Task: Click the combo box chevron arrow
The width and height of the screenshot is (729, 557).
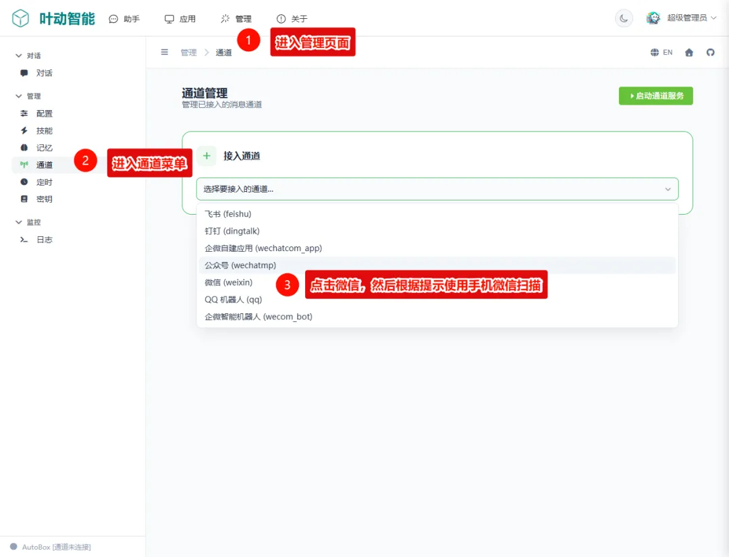Action: (x=668, y=189)
